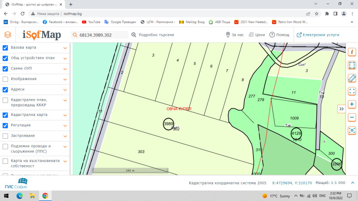Open the layers stack icon
This screenshot has width=358, height=201.
(8, 35)
